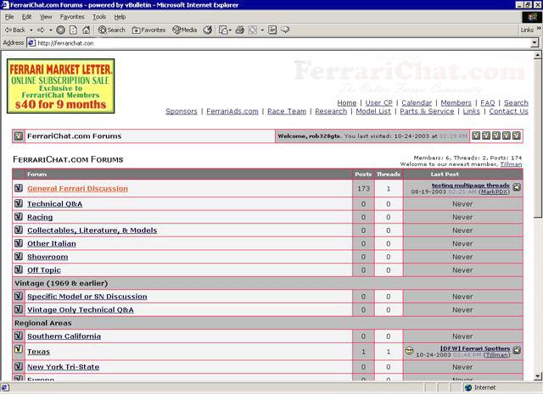Image resolution: width=543 pixels, height=394 pixels.
Task: Open the Favorites toolbar button
Action: point(149,31)
